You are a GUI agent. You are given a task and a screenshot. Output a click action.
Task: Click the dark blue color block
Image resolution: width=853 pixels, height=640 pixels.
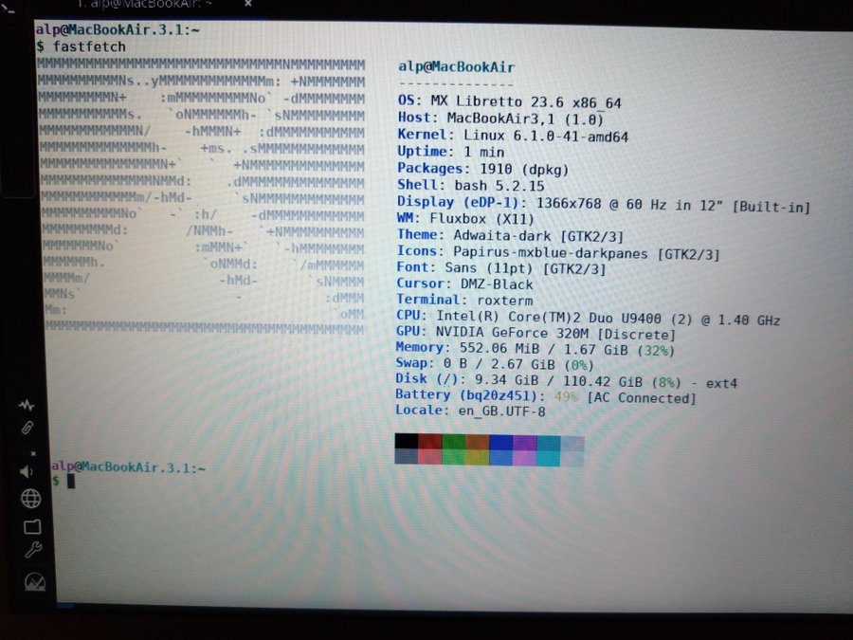500,442
